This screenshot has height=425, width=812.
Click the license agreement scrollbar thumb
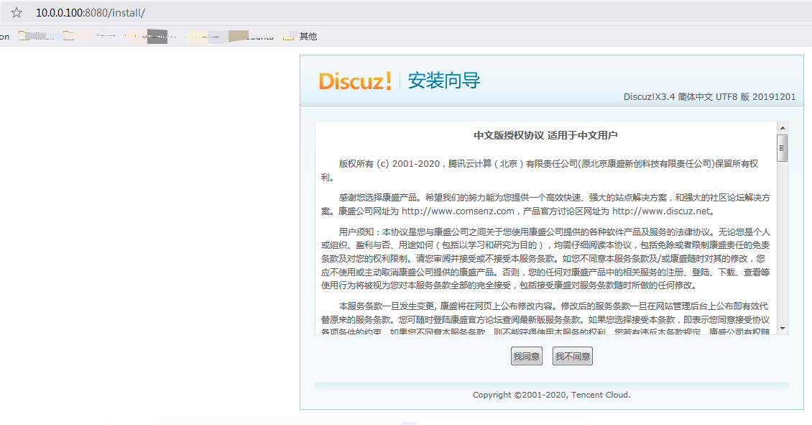point(783,148)
